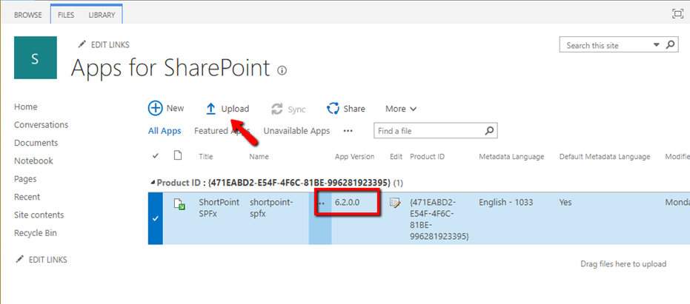Screen dimensions: 690x304
Task: Click the focus on content icon
Action: [677, 13]
